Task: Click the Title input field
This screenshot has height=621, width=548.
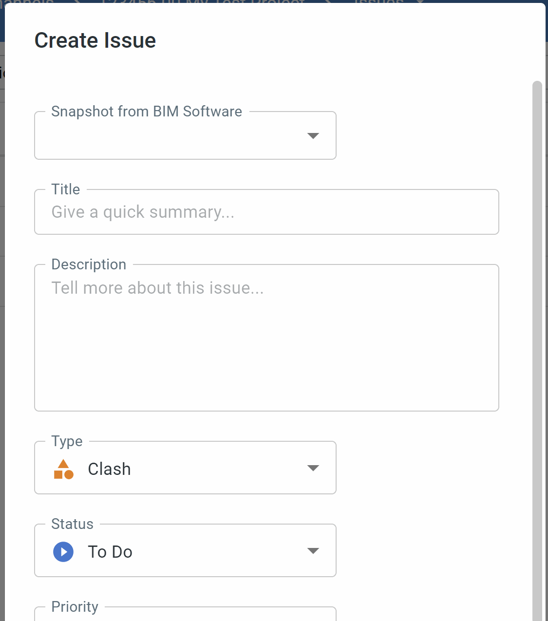Action: [266, 212]
